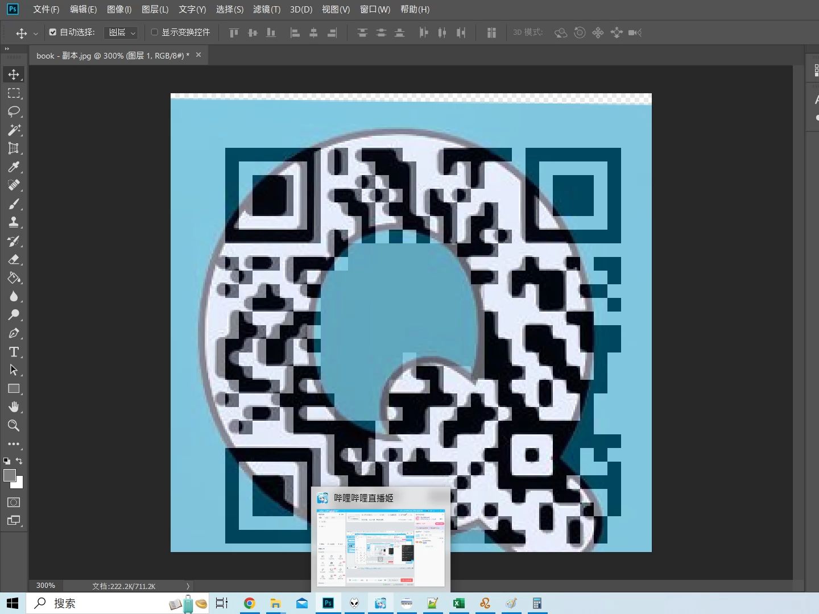The image size is (819, 614).
Task: Open the 编辑(E) menu
Action: [84, 10]
